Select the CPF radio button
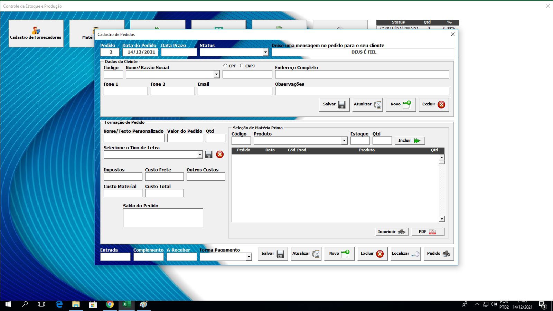This screenshot has width=553, height=311. [225, 66]
